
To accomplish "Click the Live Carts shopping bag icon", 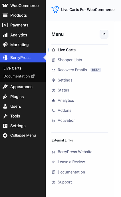I will [x=53, y=50].
